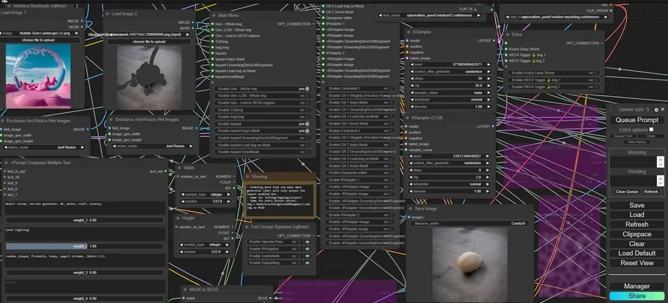The height and width of the screenshot is (303, 668).
Task: Click the arrow next to Enable Controlnets
Action: coord(307,256)
